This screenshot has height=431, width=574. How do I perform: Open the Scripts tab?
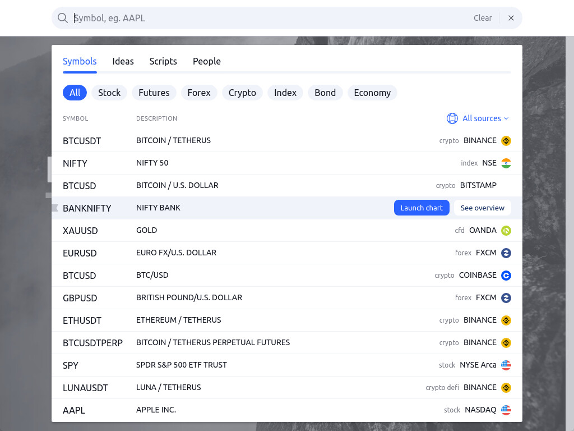click(x=163, y=61)
